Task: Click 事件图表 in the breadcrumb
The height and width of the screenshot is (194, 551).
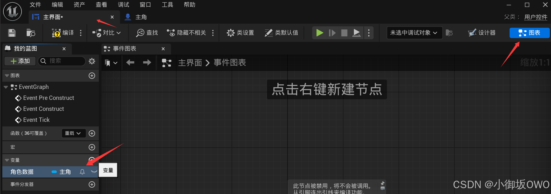Action: [230, 63]
